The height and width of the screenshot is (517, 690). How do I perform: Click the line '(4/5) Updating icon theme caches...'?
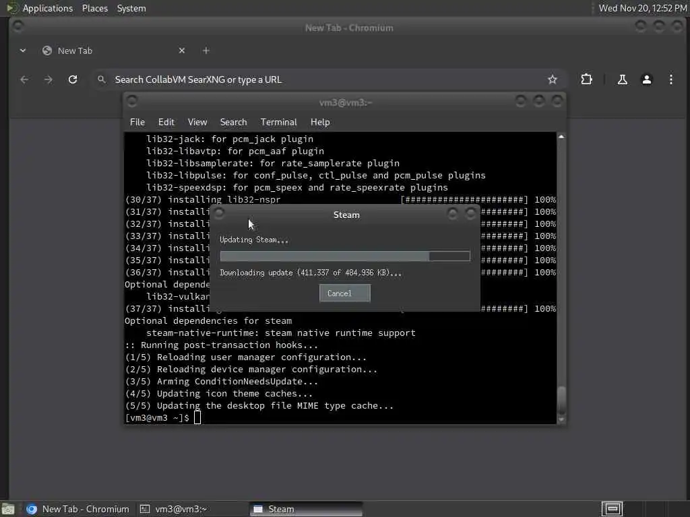pyautogui.click(x=219, y=393)
